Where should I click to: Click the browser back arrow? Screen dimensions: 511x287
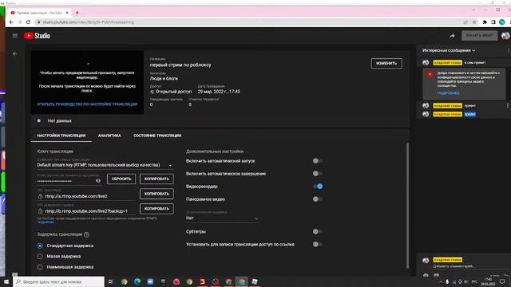click(x=11, y=22)
